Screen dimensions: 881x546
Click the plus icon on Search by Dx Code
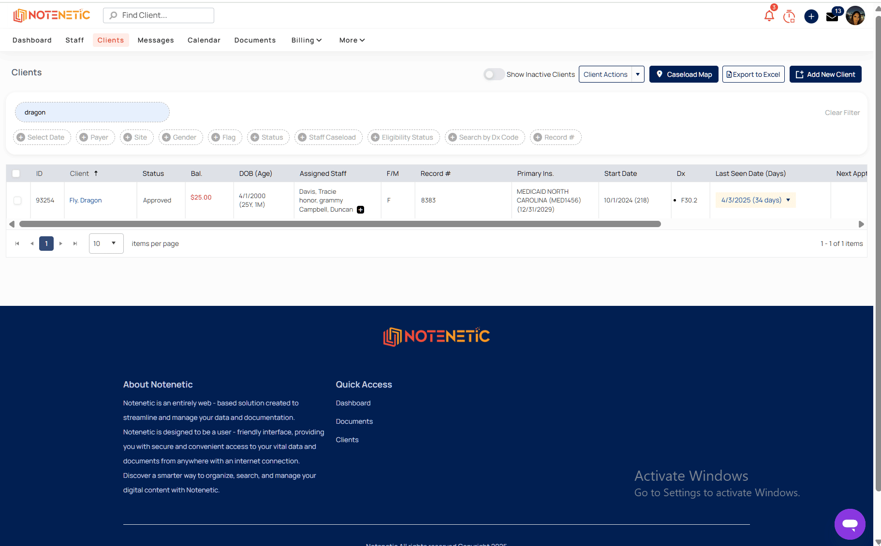tap(453, 137)
